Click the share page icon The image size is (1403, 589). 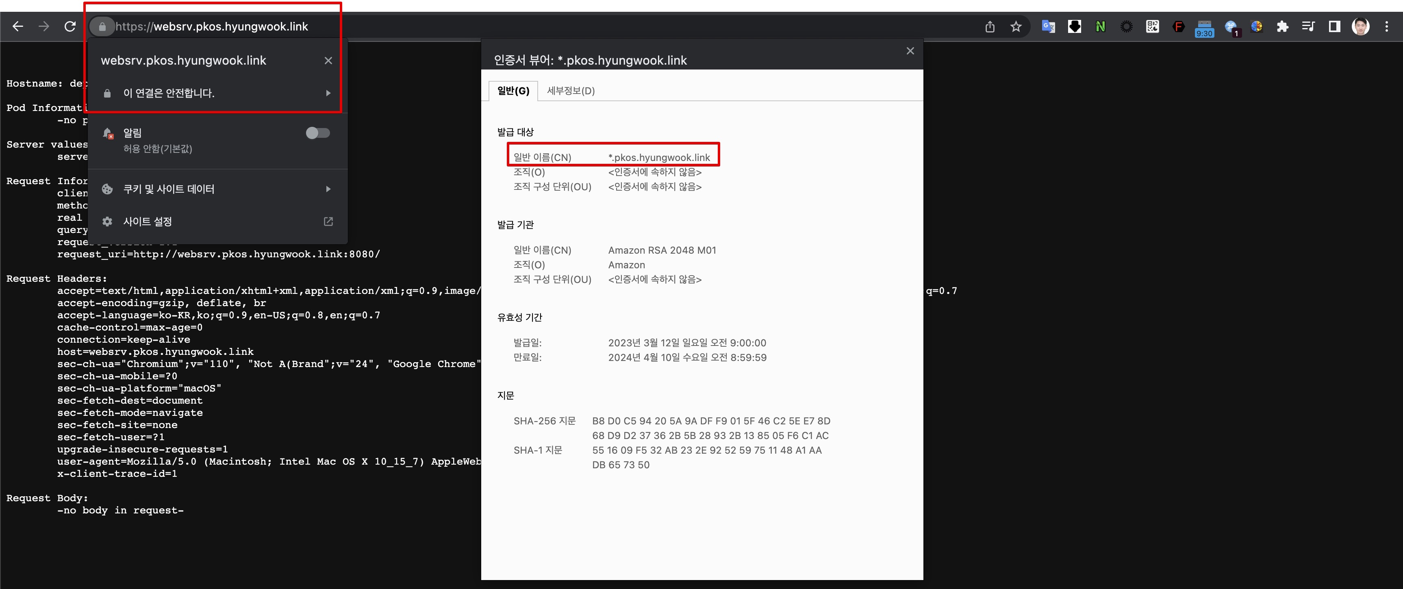pos(990,26)
